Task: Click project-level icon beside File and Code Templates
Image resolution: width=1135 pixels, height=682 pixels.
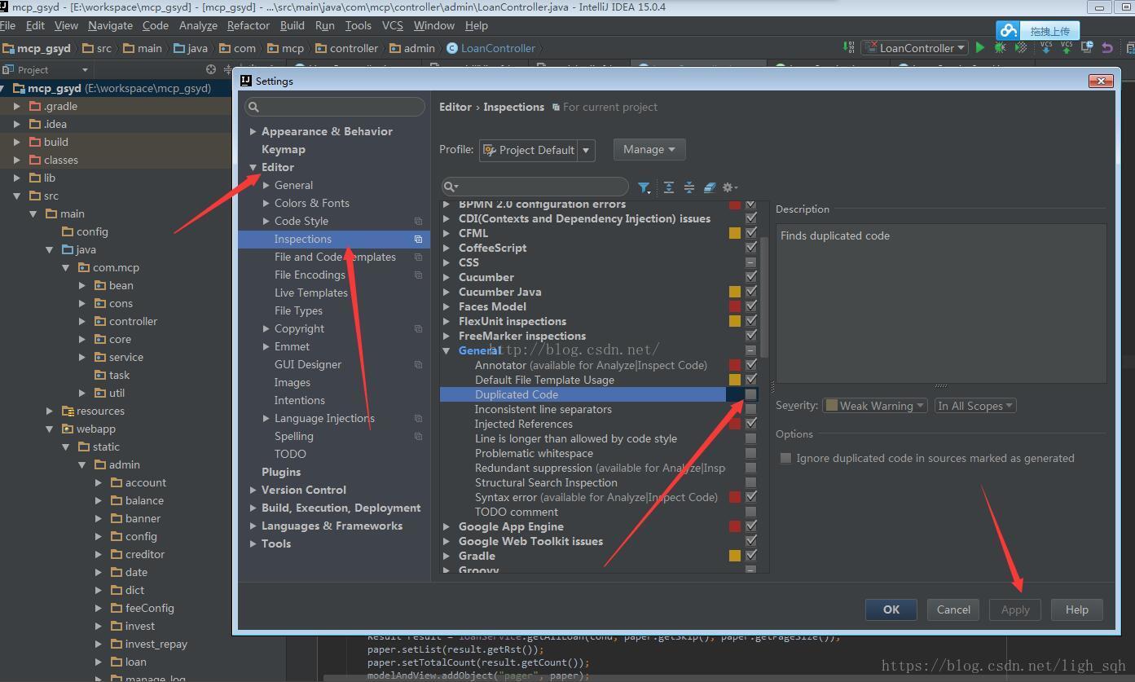Action: click(x=418, y=257)
